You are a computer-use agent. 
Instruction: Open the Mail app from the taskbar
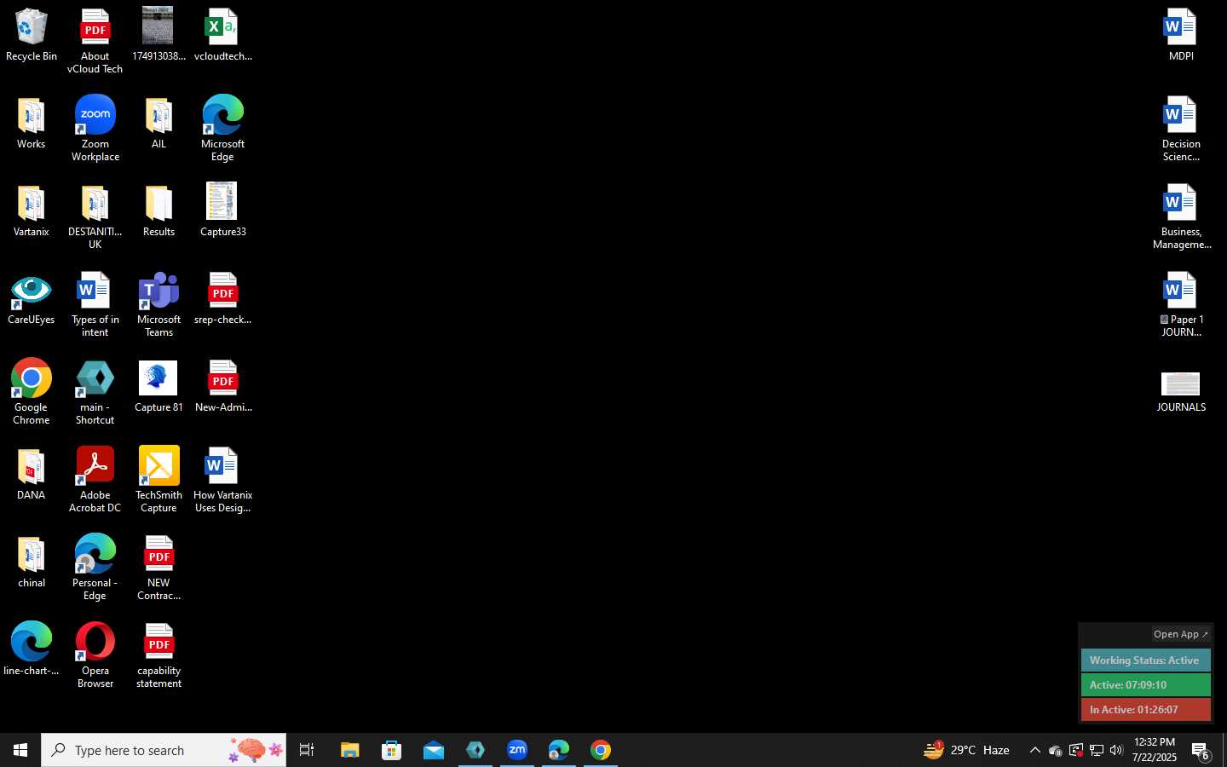pyautogui.click(x=433, y=750)
